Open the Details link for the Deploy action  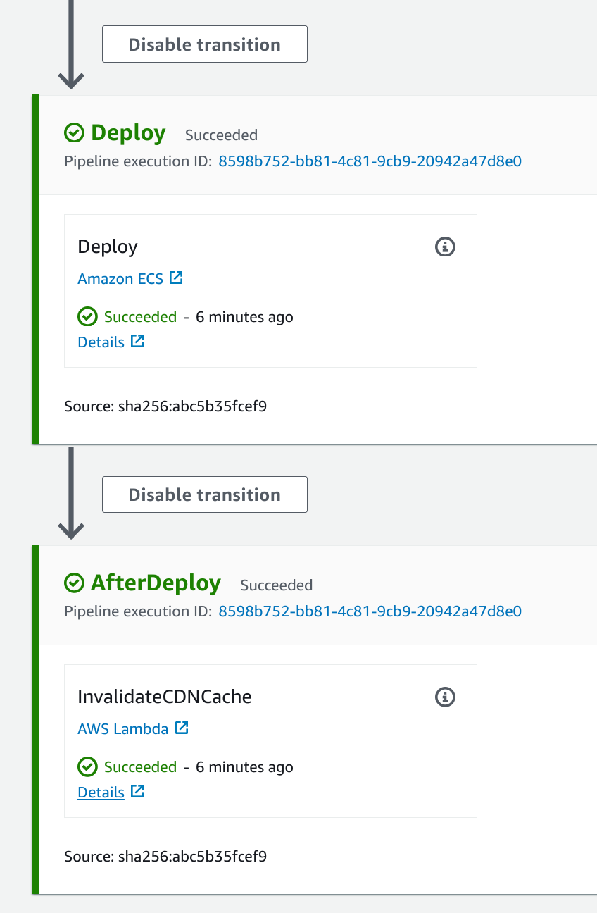pyautogui.click(x=101, y=342)
